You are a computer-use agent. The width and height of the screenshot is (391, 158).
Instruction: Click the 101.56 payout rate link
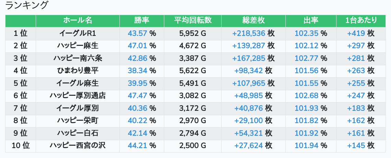[307, 71]
